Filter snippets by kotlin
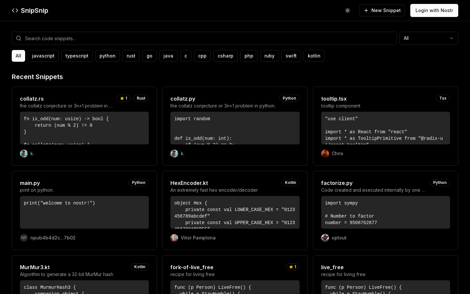470x294 pixels. [x=314, y=56]
